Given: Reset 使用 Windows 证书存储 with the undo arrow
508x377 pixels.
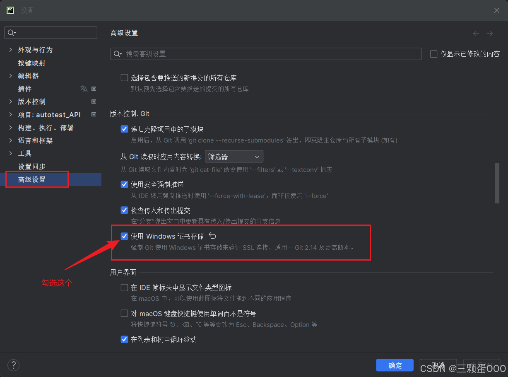Looking at the screenshot, I should point(212,235).
